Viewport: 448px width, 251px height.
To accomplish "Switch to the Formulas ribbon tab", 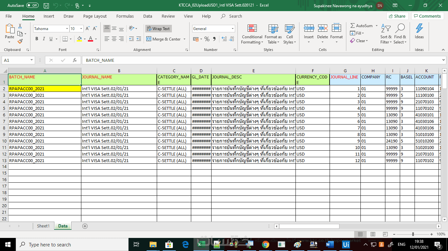I will coord(125,16).
